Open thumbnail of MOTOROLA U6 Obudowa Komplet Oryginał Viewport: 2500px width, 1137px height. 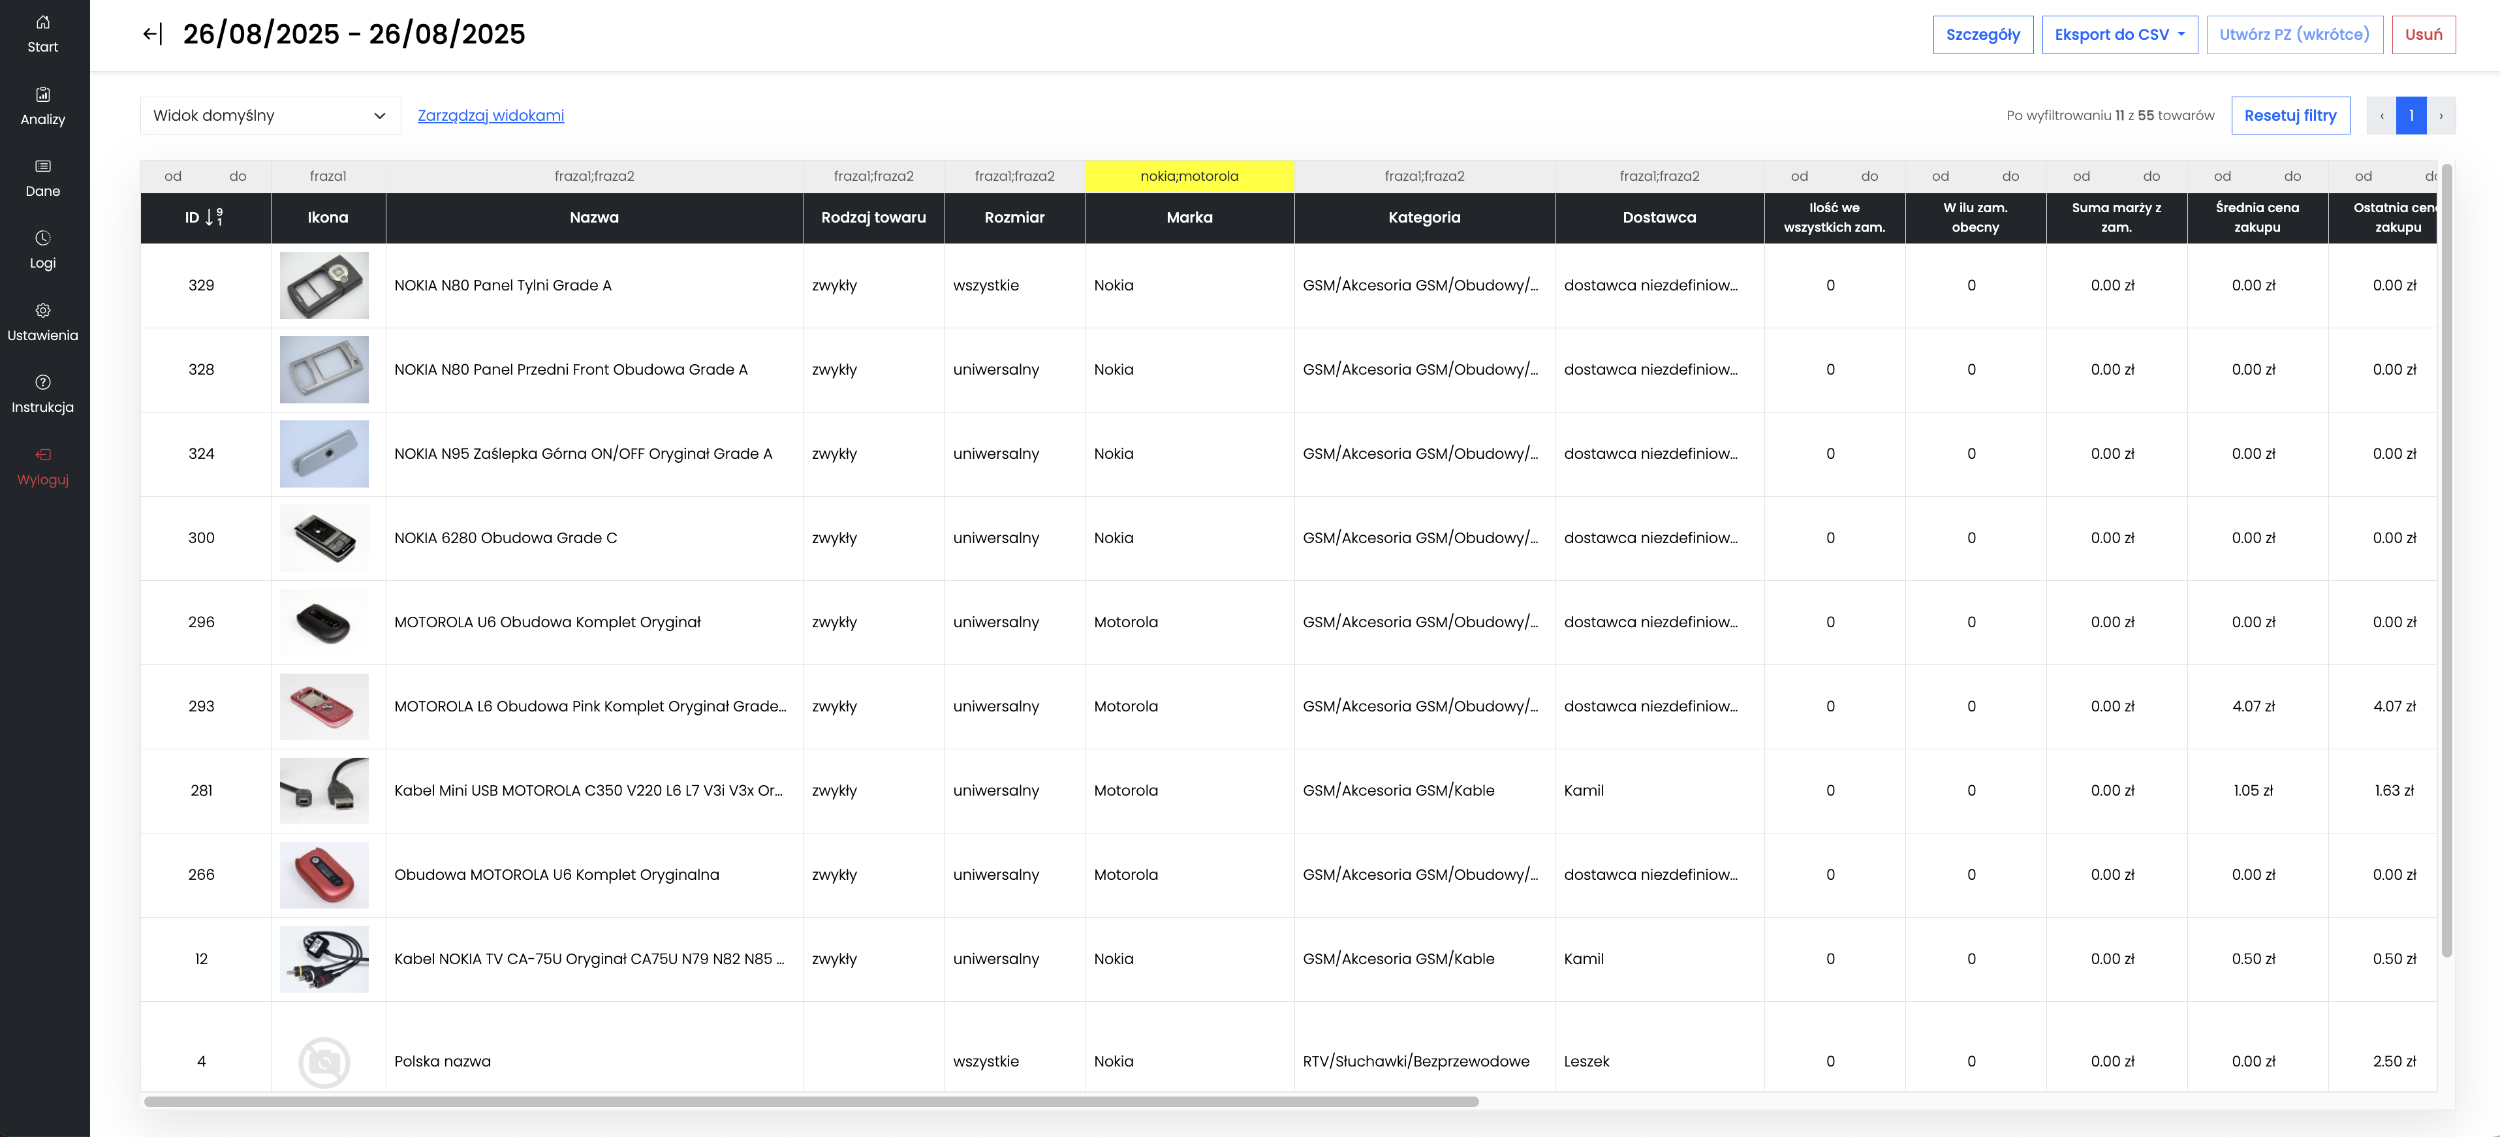[x=324, y=622]
